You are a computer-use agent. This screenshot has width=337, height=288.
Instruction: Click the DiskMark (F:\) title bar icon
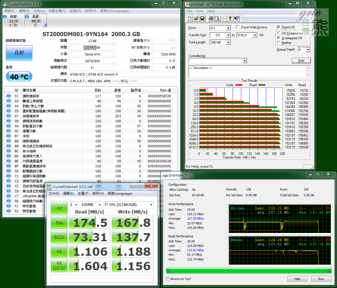click(x=165, y=175)
